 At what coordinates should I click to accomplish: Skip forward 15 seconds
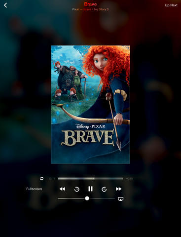click(104, 189)
